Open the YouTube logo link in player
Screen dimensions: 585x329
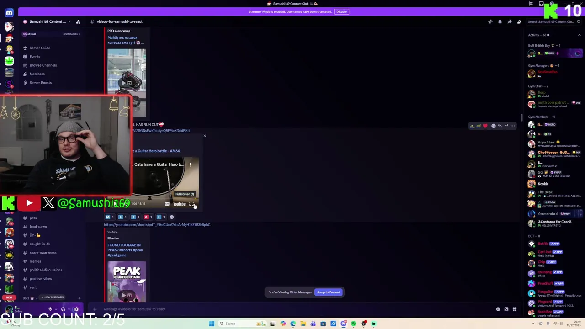pos(179,204)
